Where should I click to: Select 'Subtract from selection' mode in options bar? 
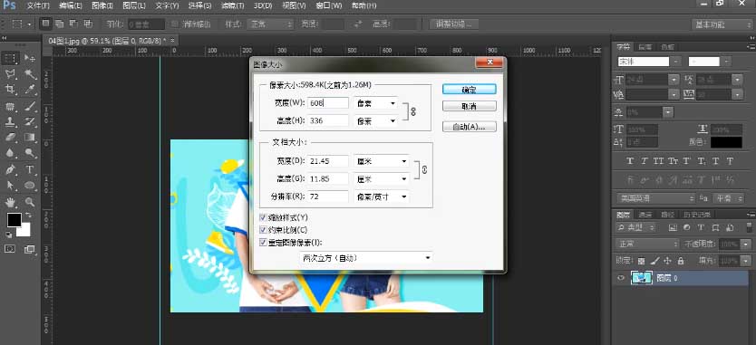73,24
